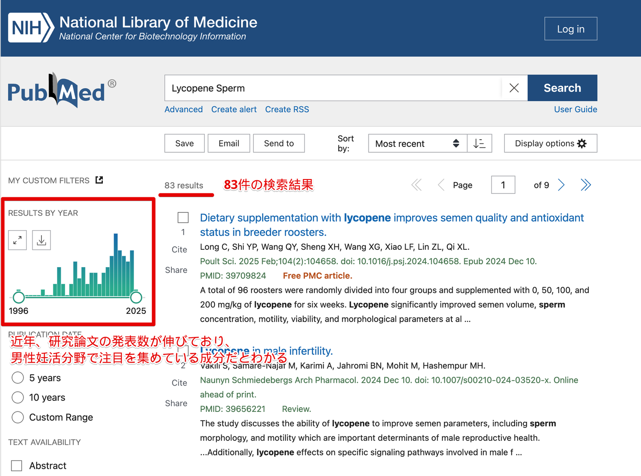Open My Custom Filters external link icon
Viewport: 641px width, 476px height.
(99, 180)
